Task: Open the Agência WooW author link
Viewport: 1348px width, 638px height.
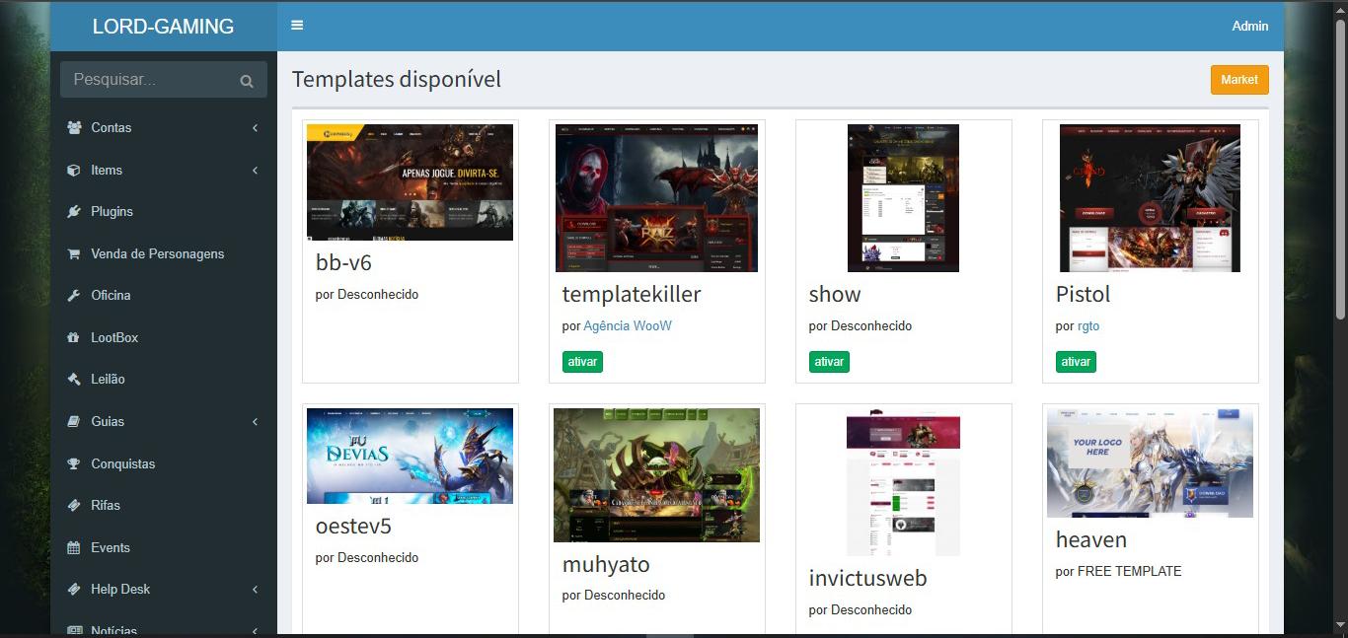Action: click(628, 325)
